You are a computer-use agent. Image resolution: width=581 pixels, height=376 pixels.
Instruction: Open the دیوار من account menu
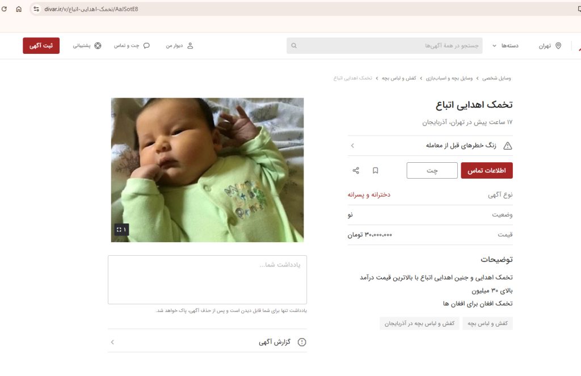179,45
